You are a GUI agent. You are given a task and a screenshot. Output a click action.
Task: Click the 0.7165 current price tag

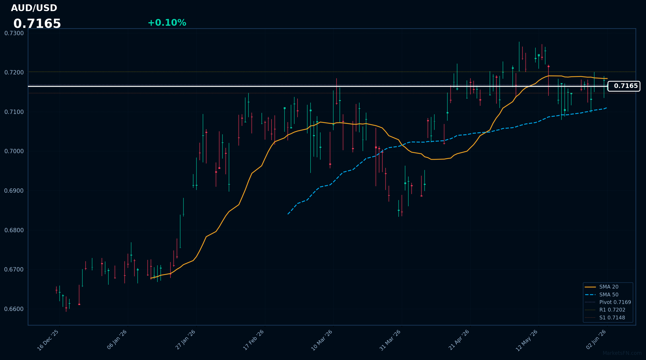pyautogui.click(x=624, y=86)
